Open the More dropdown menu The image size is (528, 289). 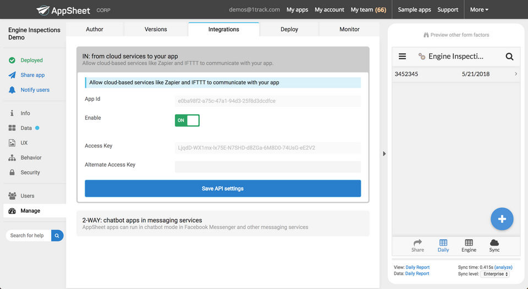coord(479,9)
